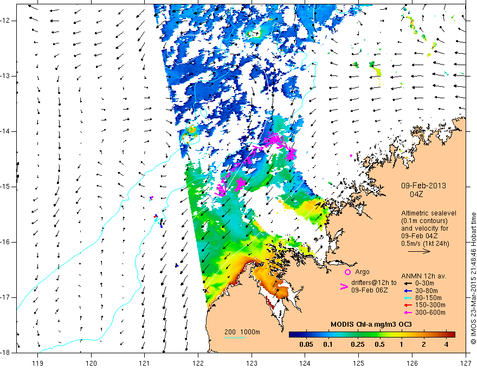Click latitude axis label -17
This screenshot has height=369, width=477.
pyautogui.click(x=5, y=297)
